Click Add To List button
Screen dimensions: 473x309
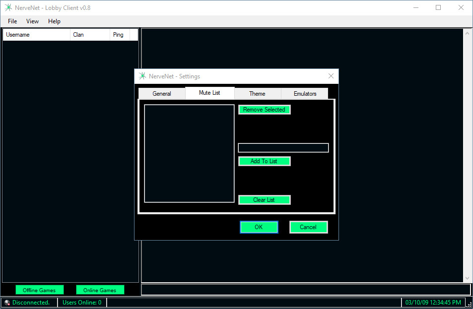pyautogui.click(x=264, y=161)
